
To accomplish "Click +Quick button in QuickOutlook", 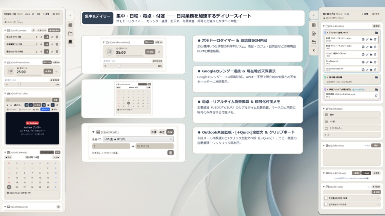I will 366,173.
